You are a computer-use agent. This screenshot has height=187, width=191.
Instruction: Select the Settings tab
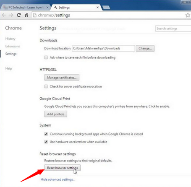(x=76, y=8)
